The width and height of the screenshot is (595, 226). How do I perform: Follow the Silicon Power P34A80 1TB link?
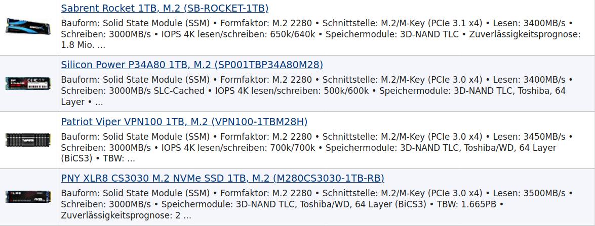point(192,65)
